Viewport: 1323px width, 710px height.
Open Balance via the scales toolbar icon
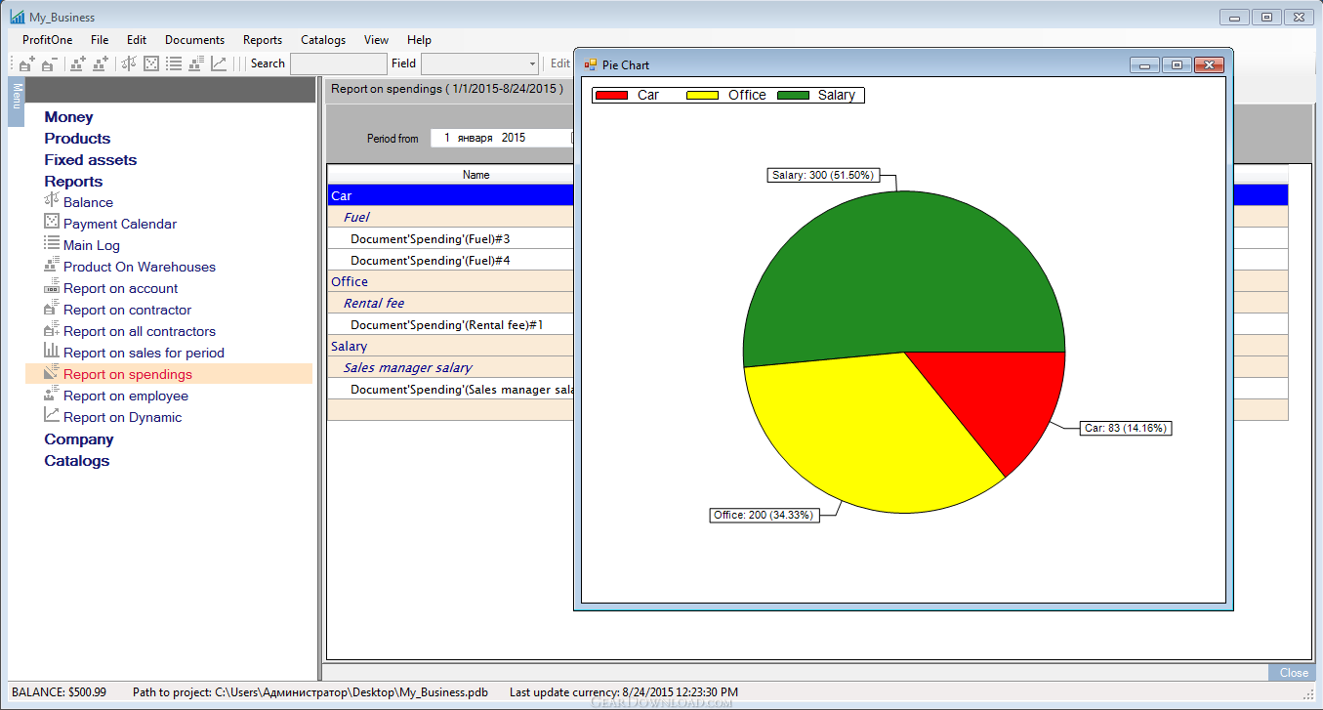pyautogui.click(x=129, y=63)
